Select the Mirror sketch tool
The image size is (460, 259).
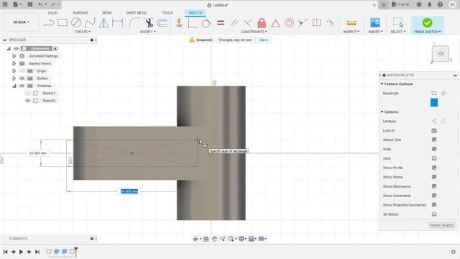103,23
